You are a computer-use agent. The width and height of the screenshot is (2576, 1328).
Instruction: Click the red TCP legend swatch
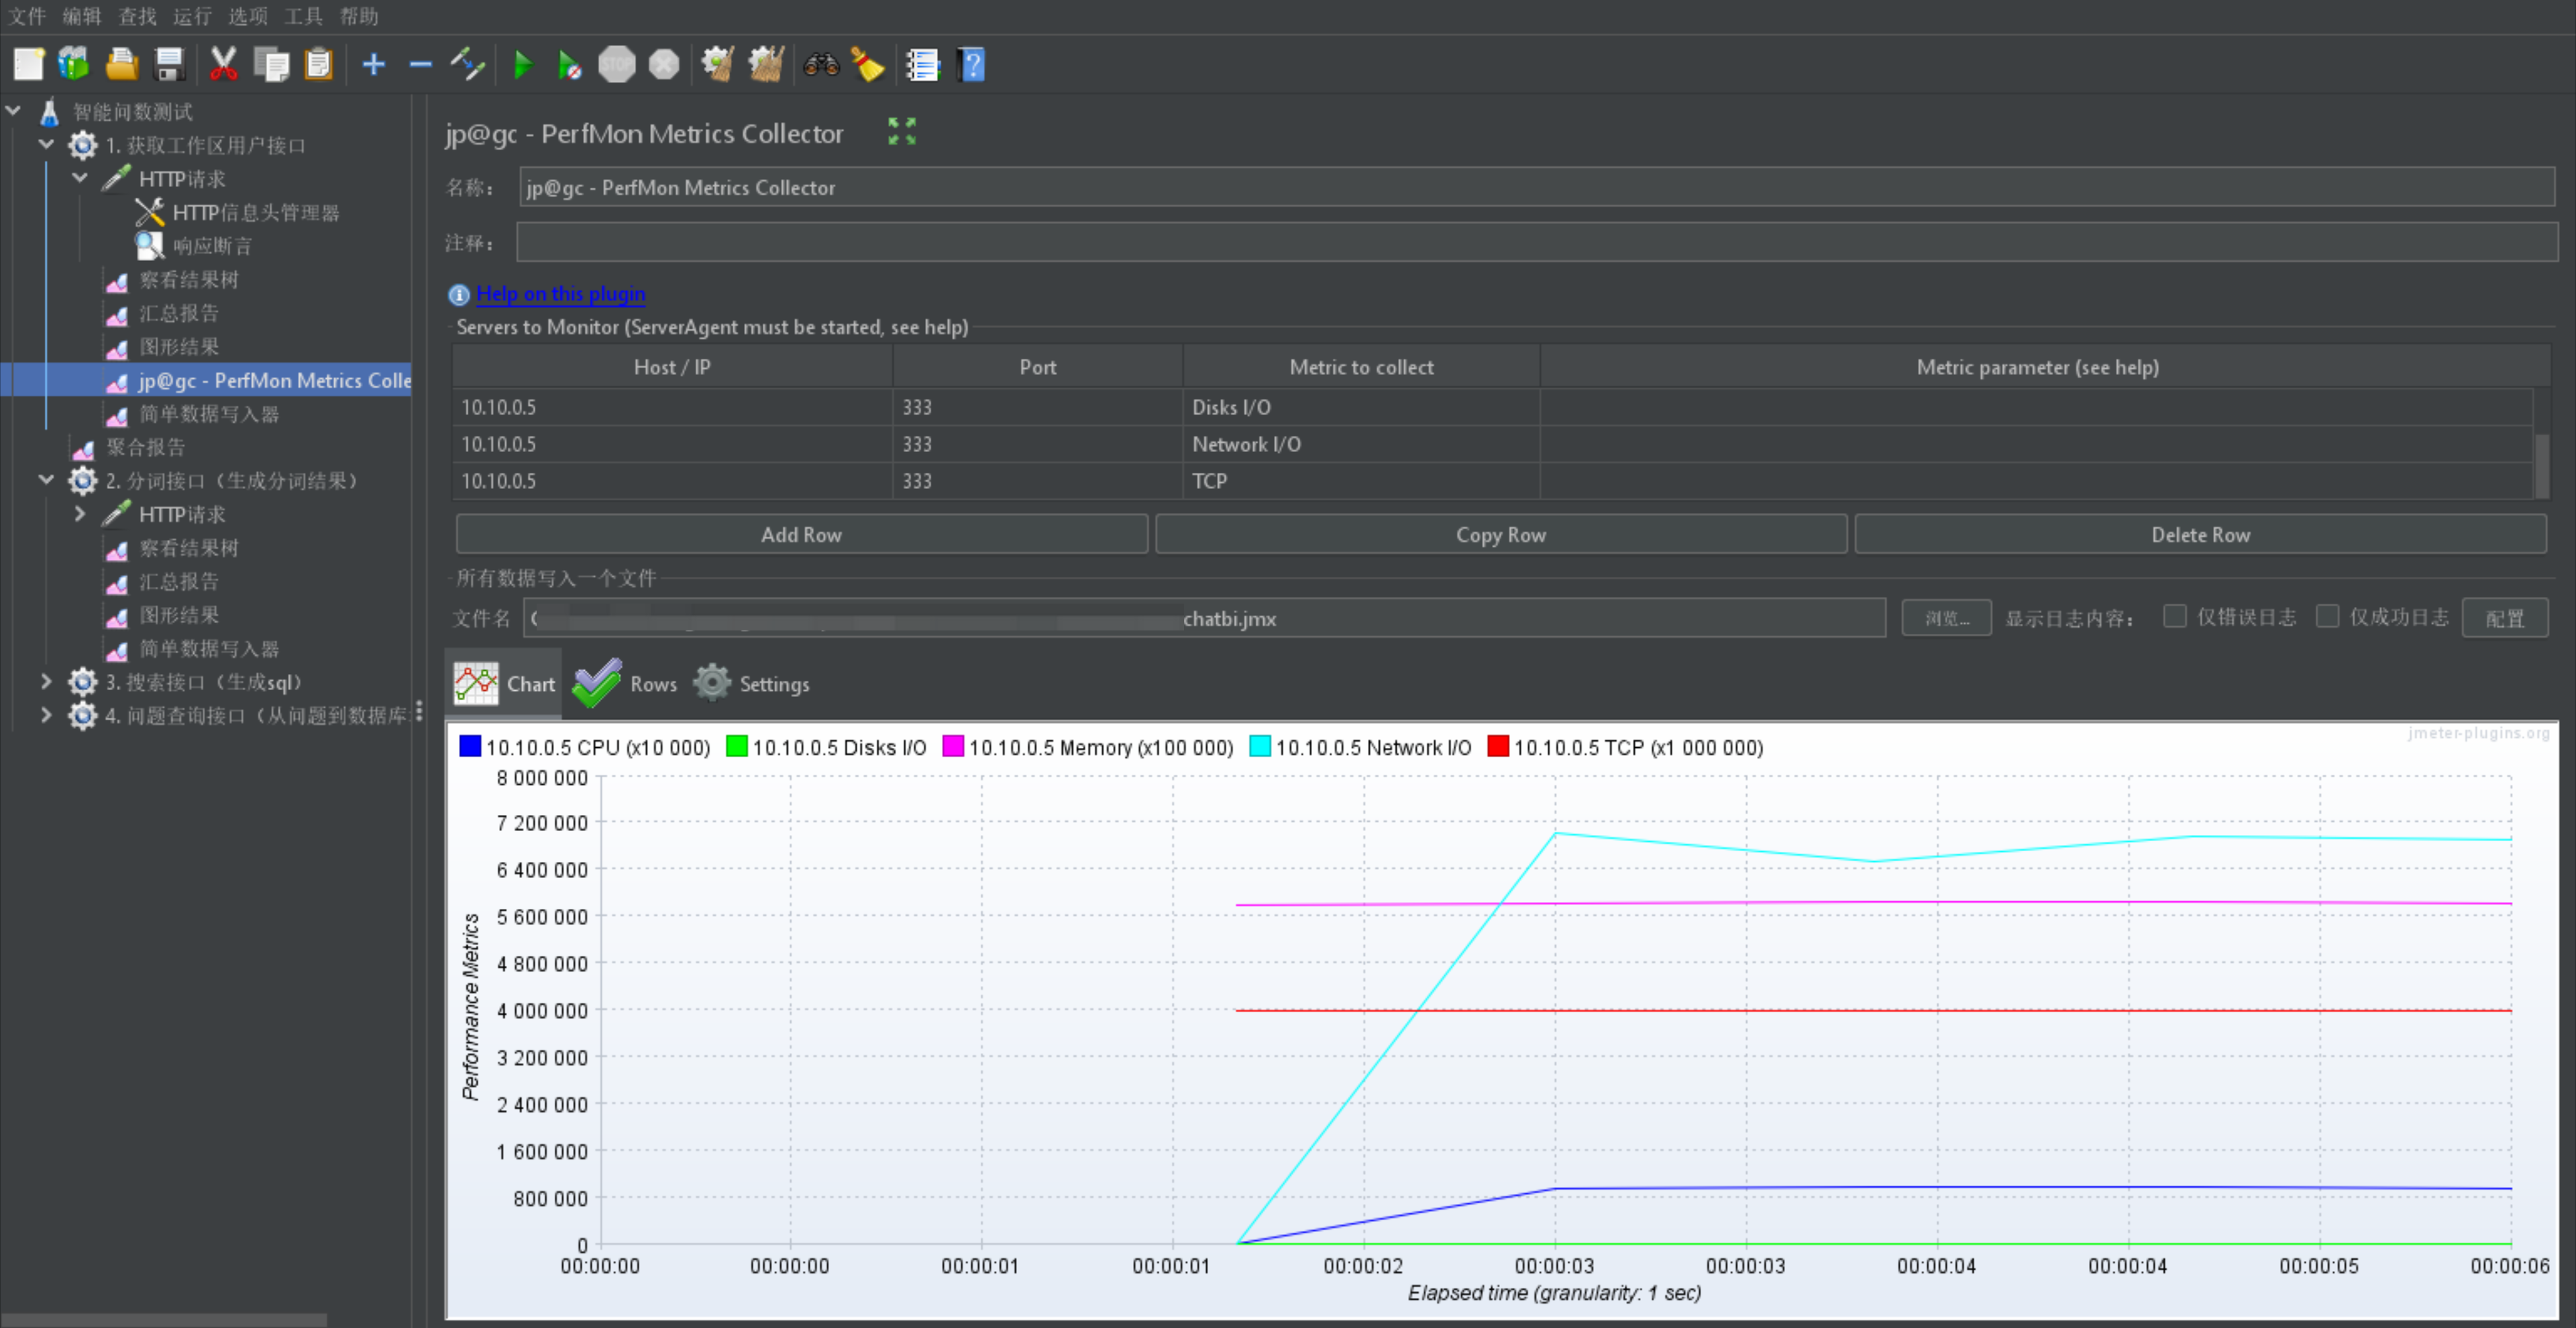click(1498, 747)
